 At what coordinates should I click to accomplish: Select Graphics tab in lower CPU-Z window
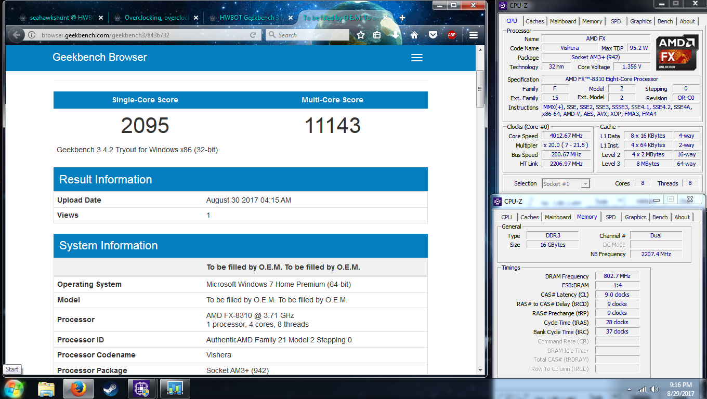click(x=635, y=217)
